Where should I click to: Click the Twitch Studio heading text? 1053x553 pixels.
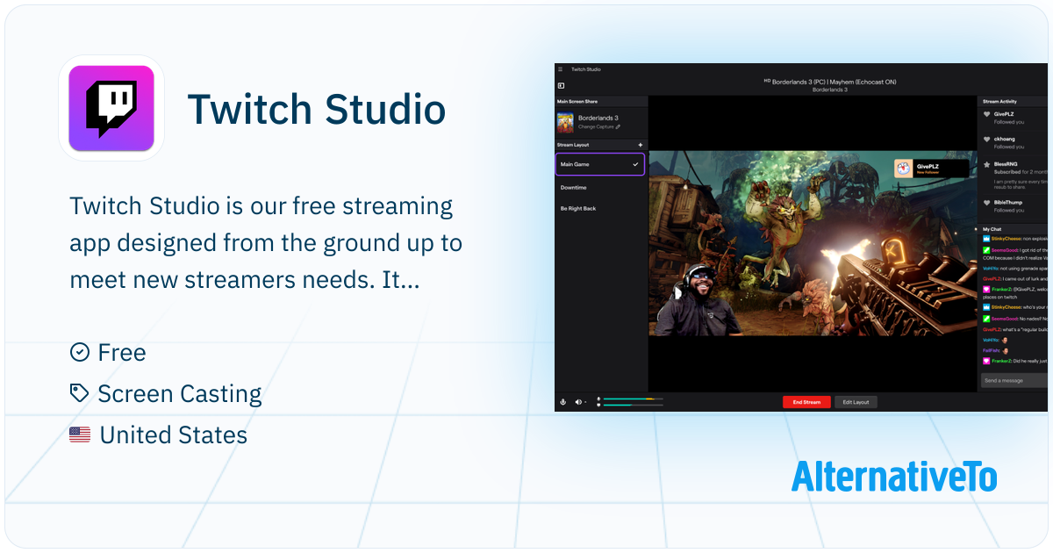click(x=317, y=110)
